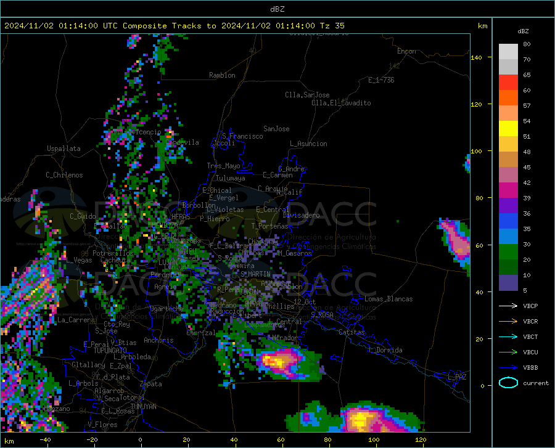This screenshot has height=448, width=555.
Task: Click the 'L_Dormida' map label
Action: pyautogui.click(x=385, y=350)
